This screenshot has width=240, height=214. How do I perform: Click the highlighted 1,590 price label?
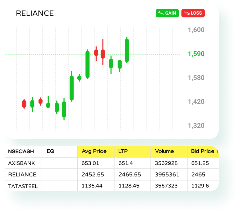pos(196,54)
